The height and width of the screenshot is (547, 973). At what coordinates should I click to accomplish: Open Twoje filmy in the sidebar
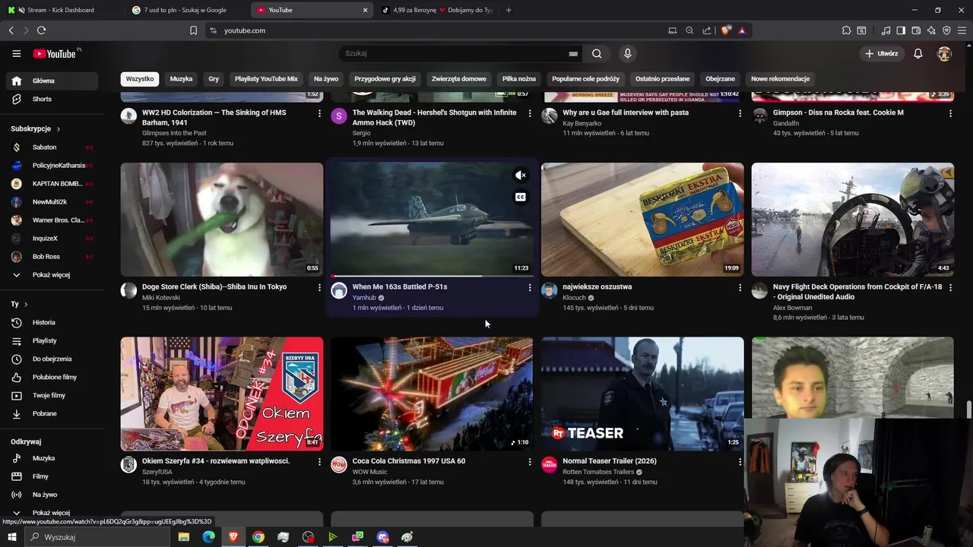point(52,396)
